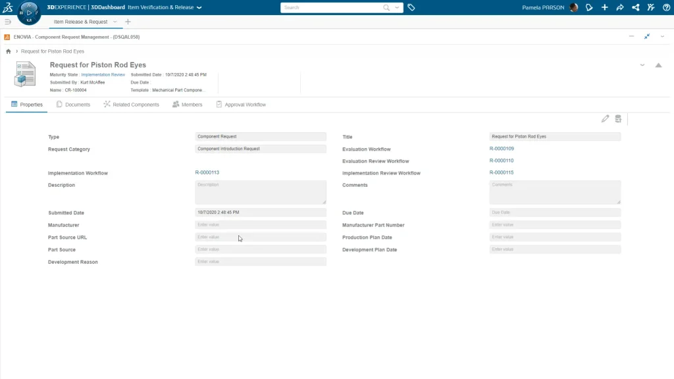
Task: Click the plus Add icon in top bar
Action: coord(604,8)
